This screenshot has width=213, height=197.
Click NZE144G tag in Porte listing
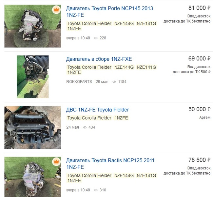pyautogui.click(x=124, y=23)
